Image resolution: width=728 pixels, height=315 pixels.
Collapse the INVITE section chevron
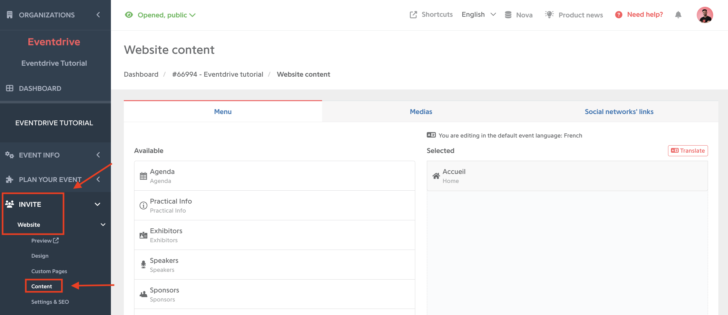(x=97, y=204)
